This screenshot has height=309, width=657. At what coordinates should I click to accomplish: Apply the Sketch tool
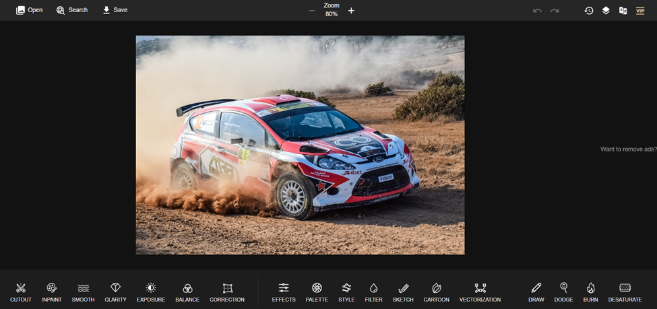[403, 293]
